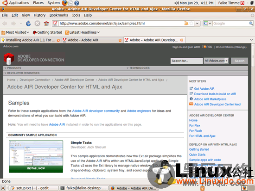Close the Installing Adobe AIR 1.1 tab
The image size is (255, 191).
58,40
